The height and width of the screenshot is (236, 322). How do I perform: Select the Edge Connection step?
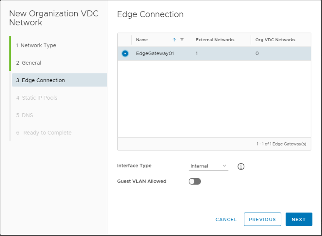[x=40, y=80]
